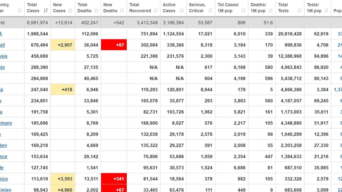Sort by Serious, Critical arrow icon
Viewport: 342px width, 192px height.
[x=210, y=11]
